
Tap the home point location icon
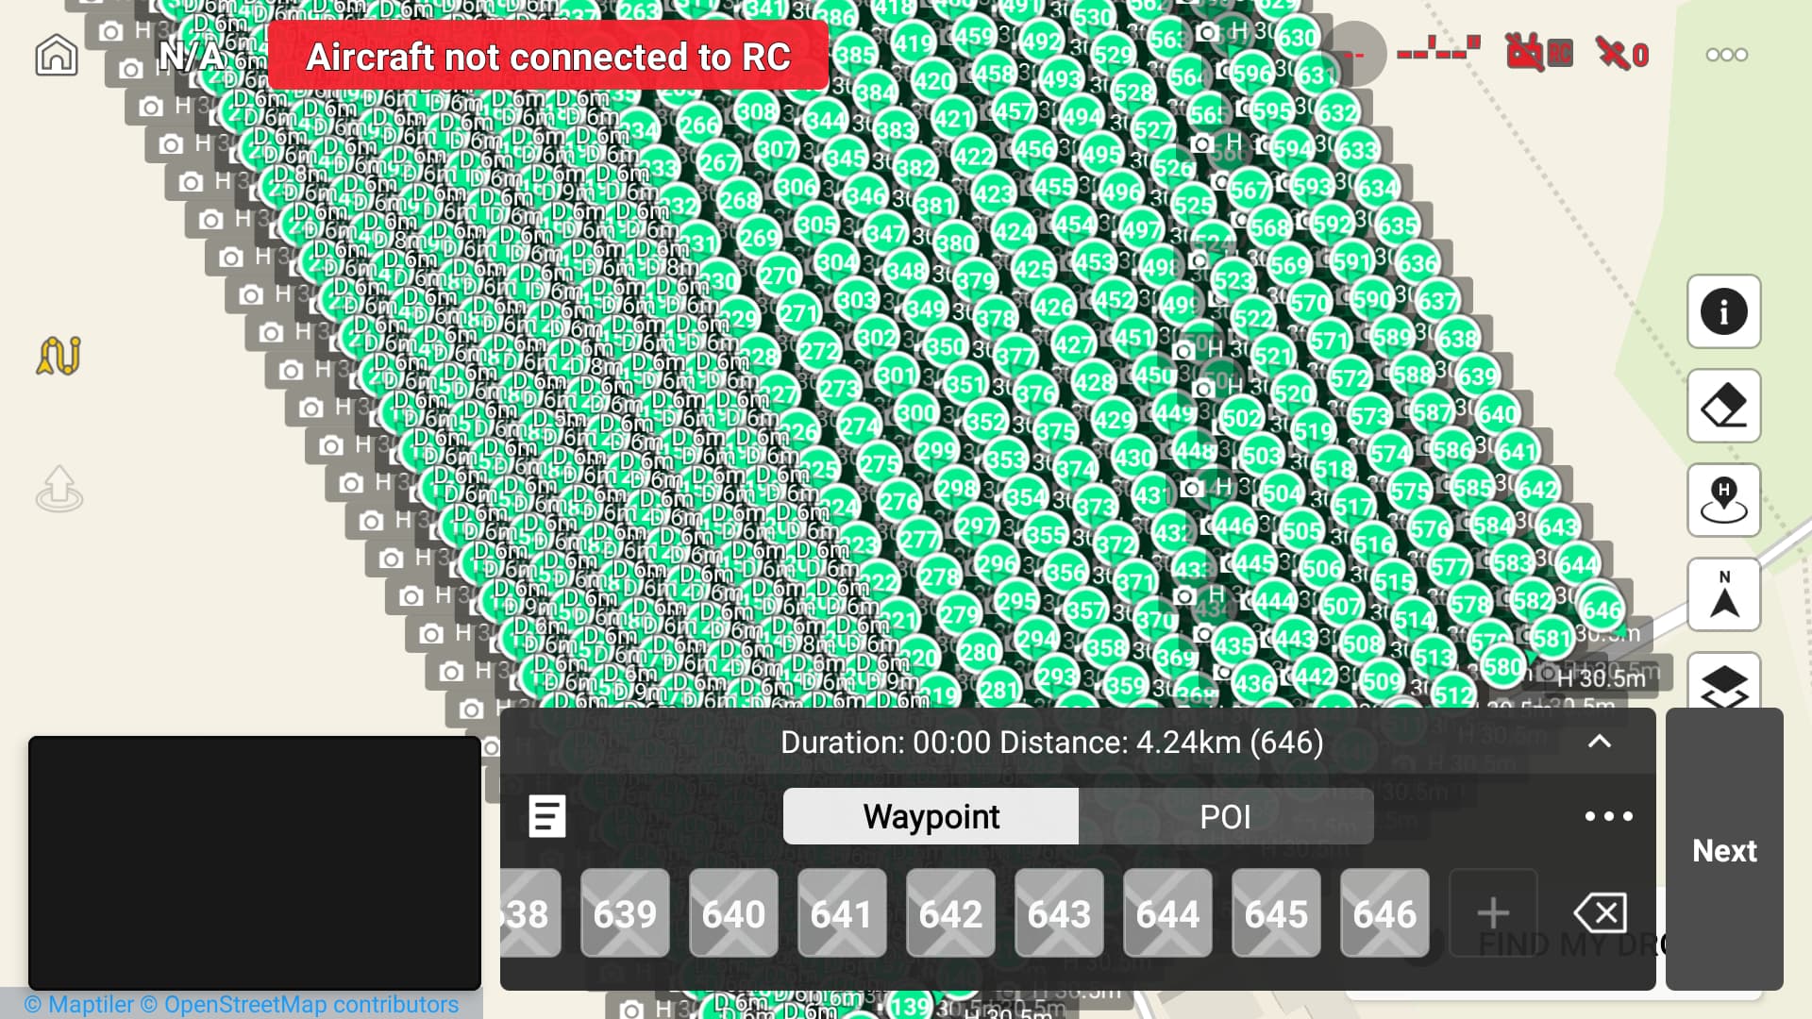1723,500
